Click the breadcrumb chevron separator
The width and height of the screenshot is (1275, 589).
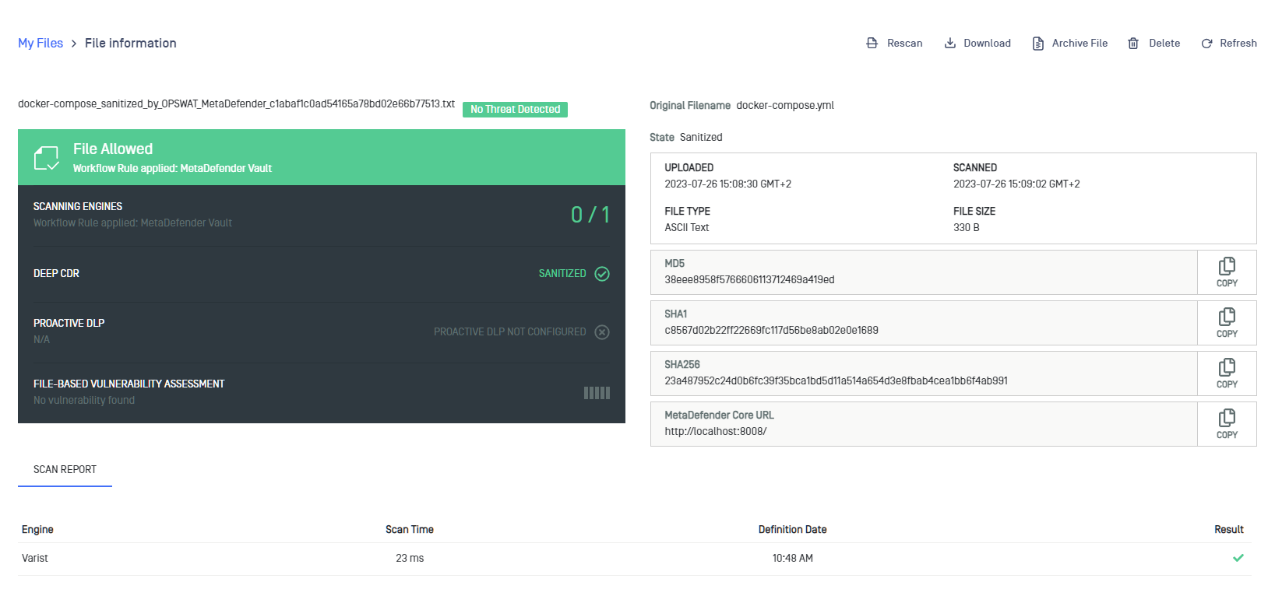(x=74, y=44)
